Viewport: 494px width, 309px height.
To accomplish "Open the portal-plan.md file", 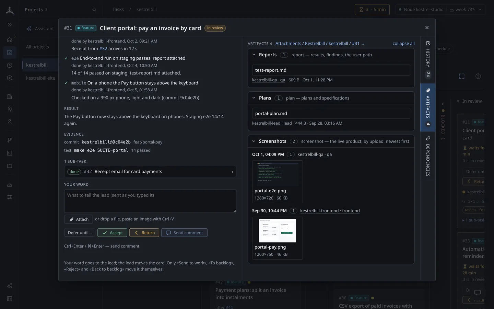I will pos(331,113).
